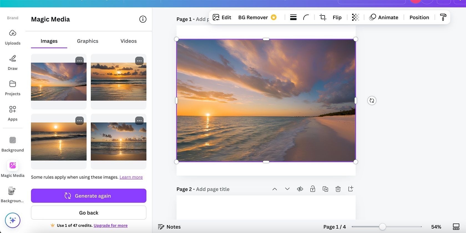This screenshot has width=466, height=233.
Task: Click copy style paint roller icon
Action: point(443,17)
